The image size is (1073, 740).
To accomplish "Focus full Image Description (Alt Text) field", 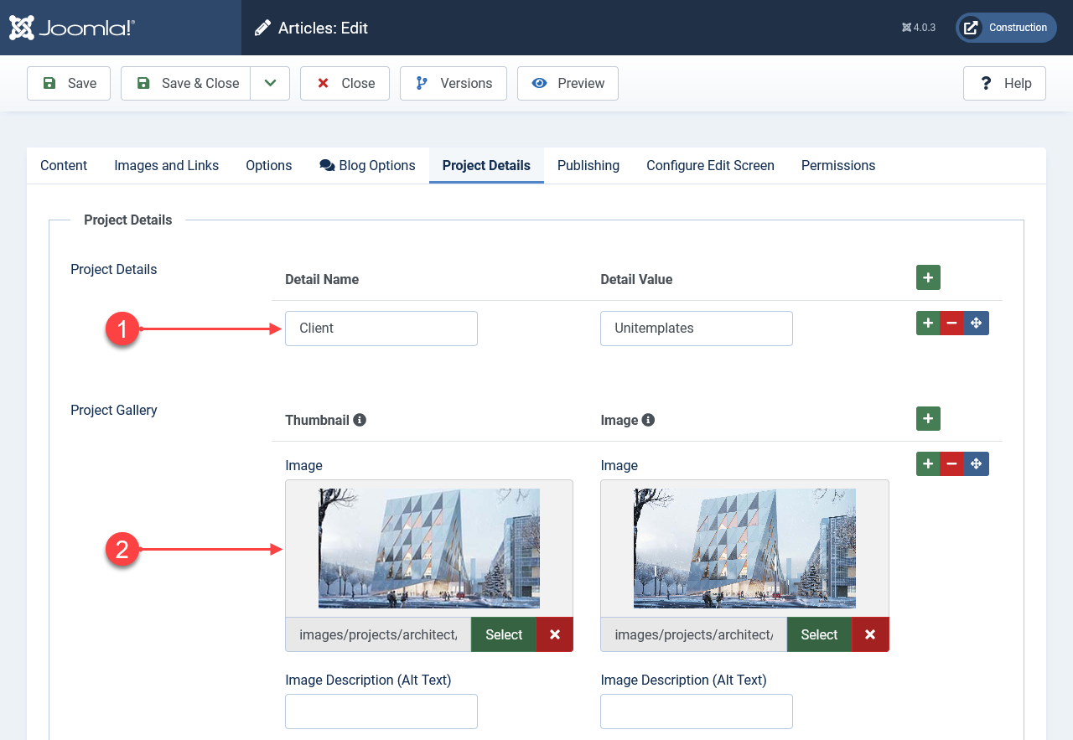I will (697, 712).
